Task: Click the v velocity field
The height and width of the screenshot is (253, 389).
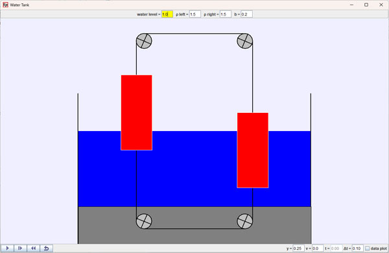Action: click(x=318, y=248)
